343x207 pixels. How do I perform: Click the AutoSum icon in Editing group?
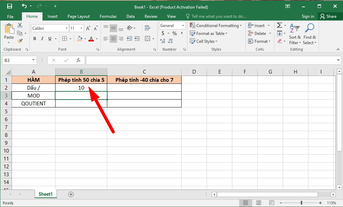(x=279, y=25)
